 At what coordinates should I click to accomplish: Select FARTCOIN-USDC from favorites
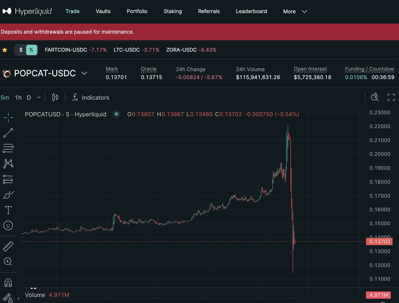click(76, 50)
